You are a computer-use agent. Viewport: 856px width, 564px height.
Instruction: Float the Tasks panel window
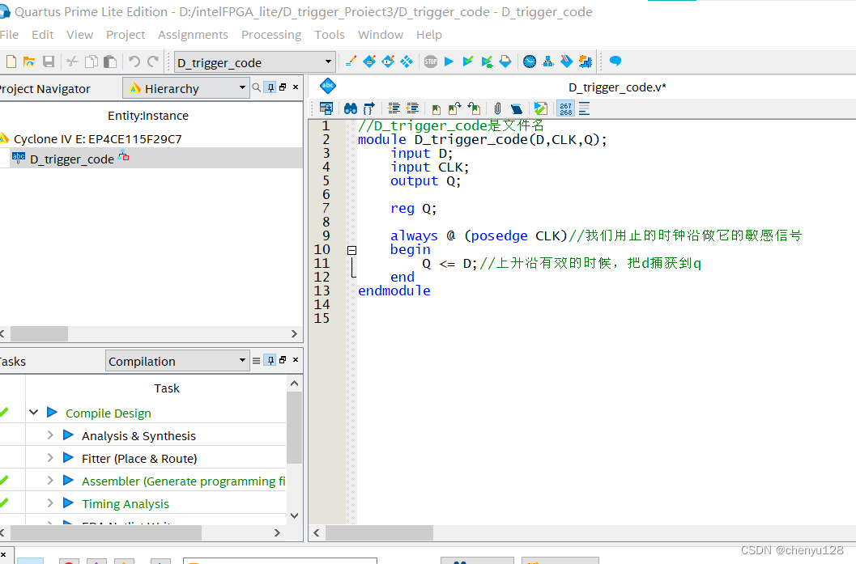[x=283, y=360]
